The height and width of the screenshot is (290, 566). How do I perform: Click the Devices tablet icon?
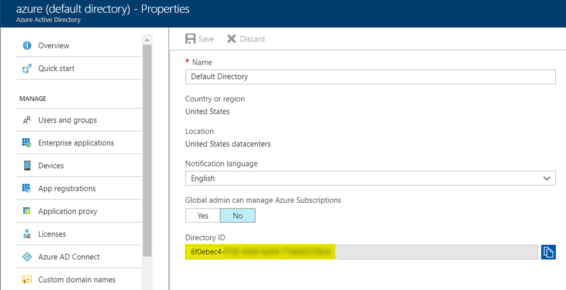[27, 165]
